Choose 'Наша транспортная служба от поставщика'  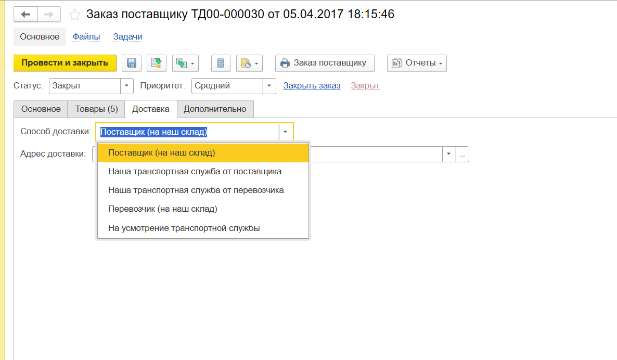[195, 171]
